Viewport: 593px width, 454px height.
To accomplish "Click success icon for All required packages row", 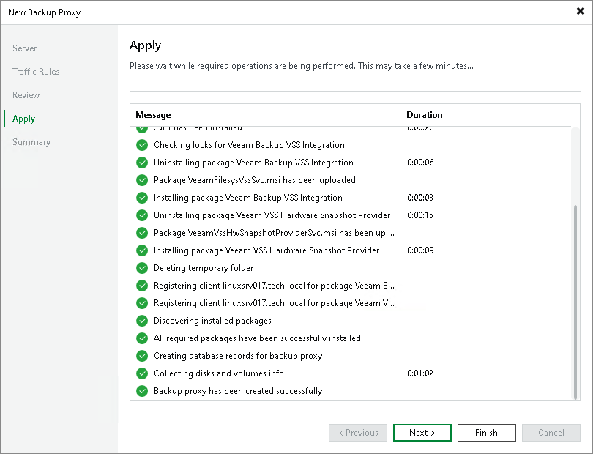I will click(x=142, y=338).
